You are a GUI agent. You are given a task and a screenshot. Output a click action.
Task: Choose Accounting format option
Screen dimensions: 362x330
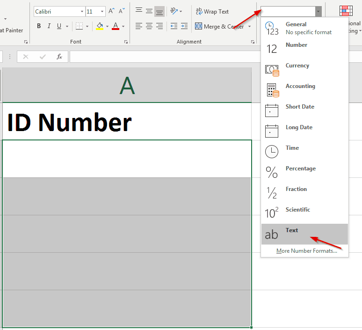pyautogui.click(x=304, y=90)
